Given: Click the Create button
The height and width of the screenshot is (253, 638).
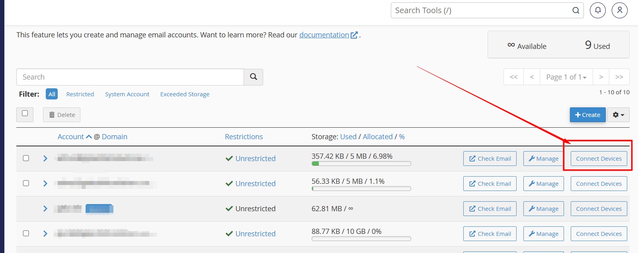Looking at the screenshot, I should [x=587, y=115].
